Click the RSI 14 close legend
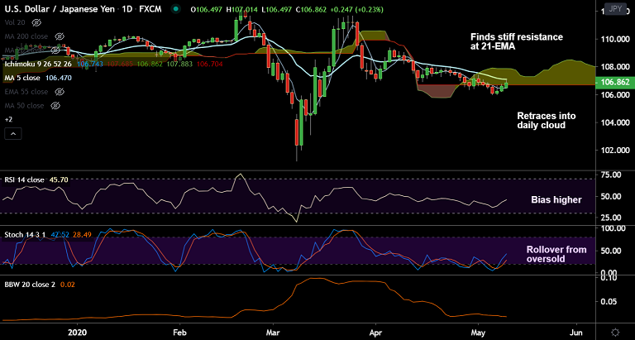The width and height of the screenshot is (635, 340). point(24,180)
